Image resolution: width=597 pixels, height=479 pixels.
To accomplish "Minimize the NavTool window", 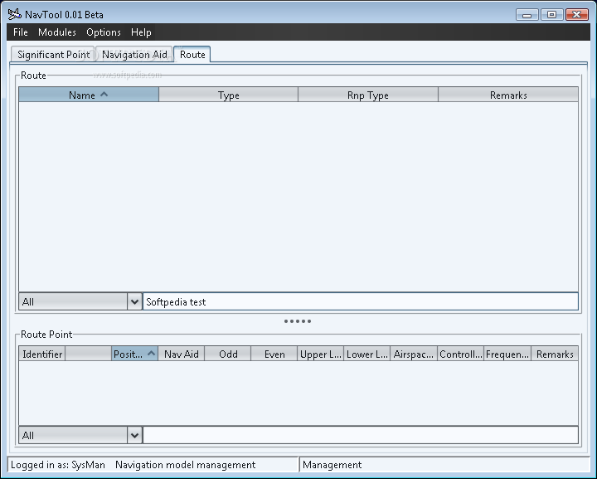I will (x=527, y=15).
